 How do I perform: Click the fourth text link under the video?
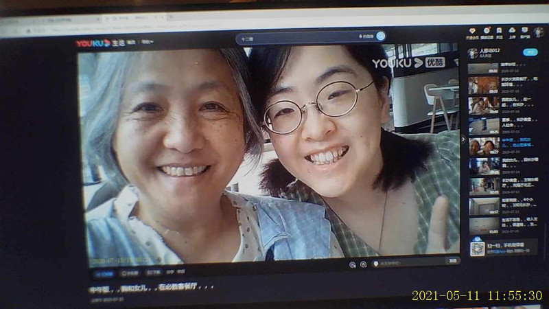(170, 272)
